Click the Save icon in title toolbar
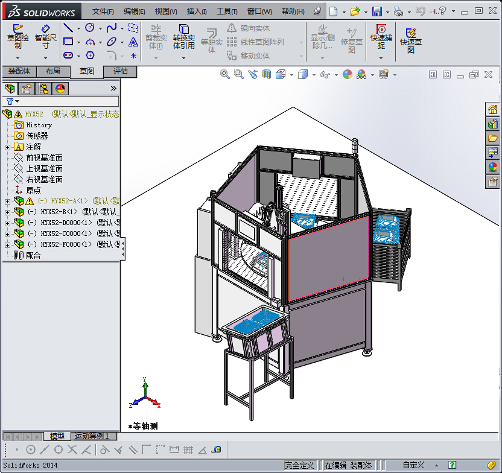The height and width of the screenshot is (473, 502). pyautogui.click(x=377, y=11)
